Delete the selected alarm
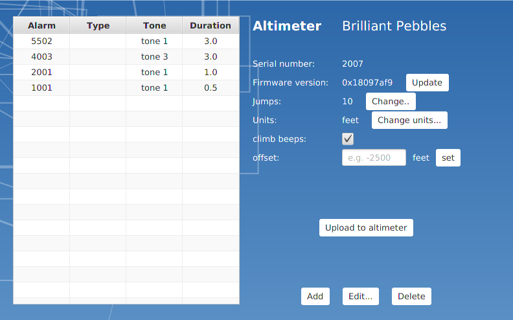Viewport: 513px width, 320px height. point(411,297)
